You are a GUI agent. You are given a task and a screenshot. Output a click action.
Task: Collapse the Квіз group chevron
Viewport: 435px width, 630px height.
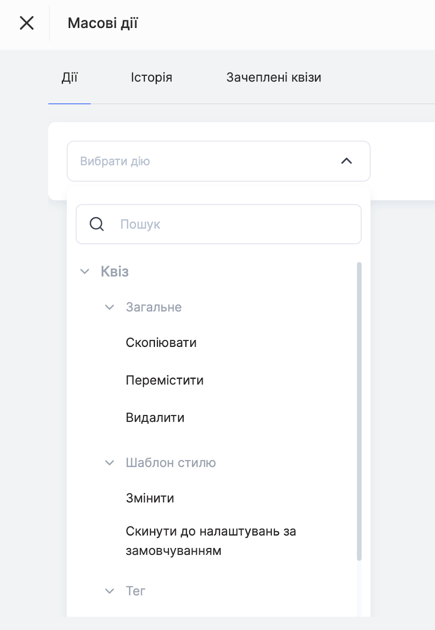[x=85, y=272]
